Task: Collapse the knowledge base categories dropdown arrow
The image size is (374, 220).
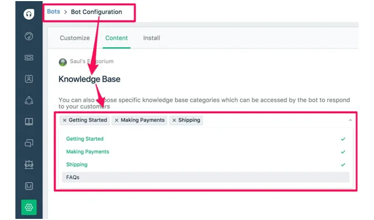Action: coord(350,120)
